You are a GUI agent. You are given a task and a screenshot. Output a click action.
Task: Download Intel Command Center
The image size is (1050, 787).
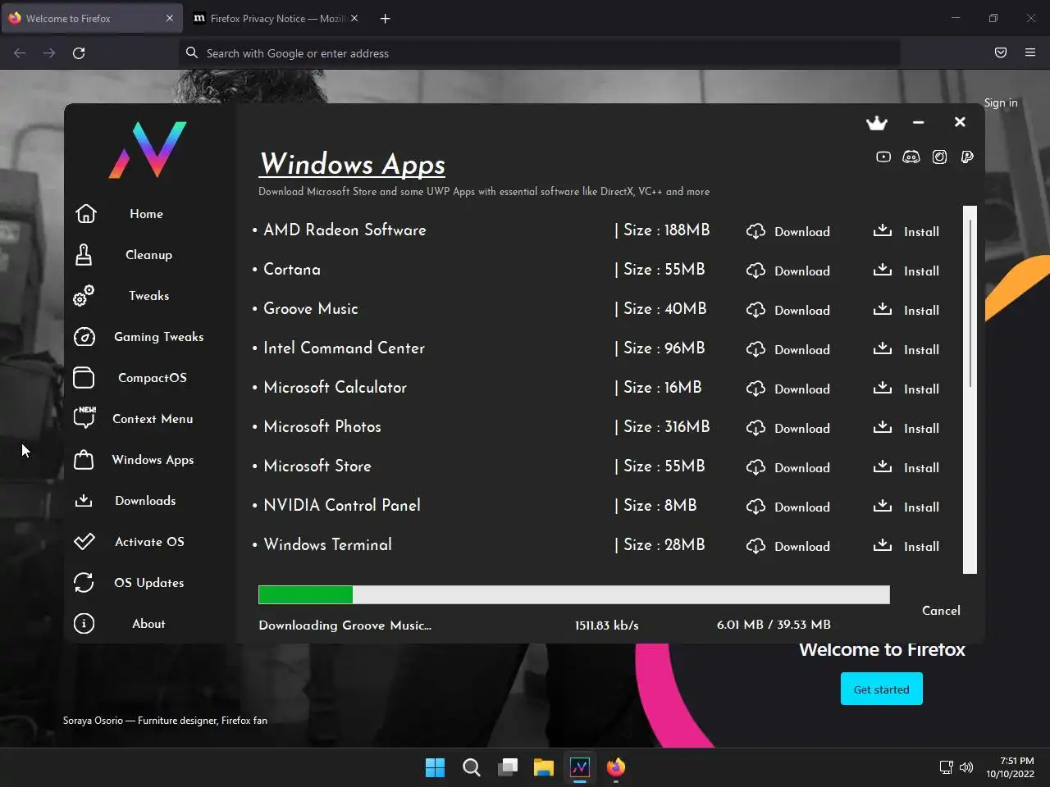[788, 349]
